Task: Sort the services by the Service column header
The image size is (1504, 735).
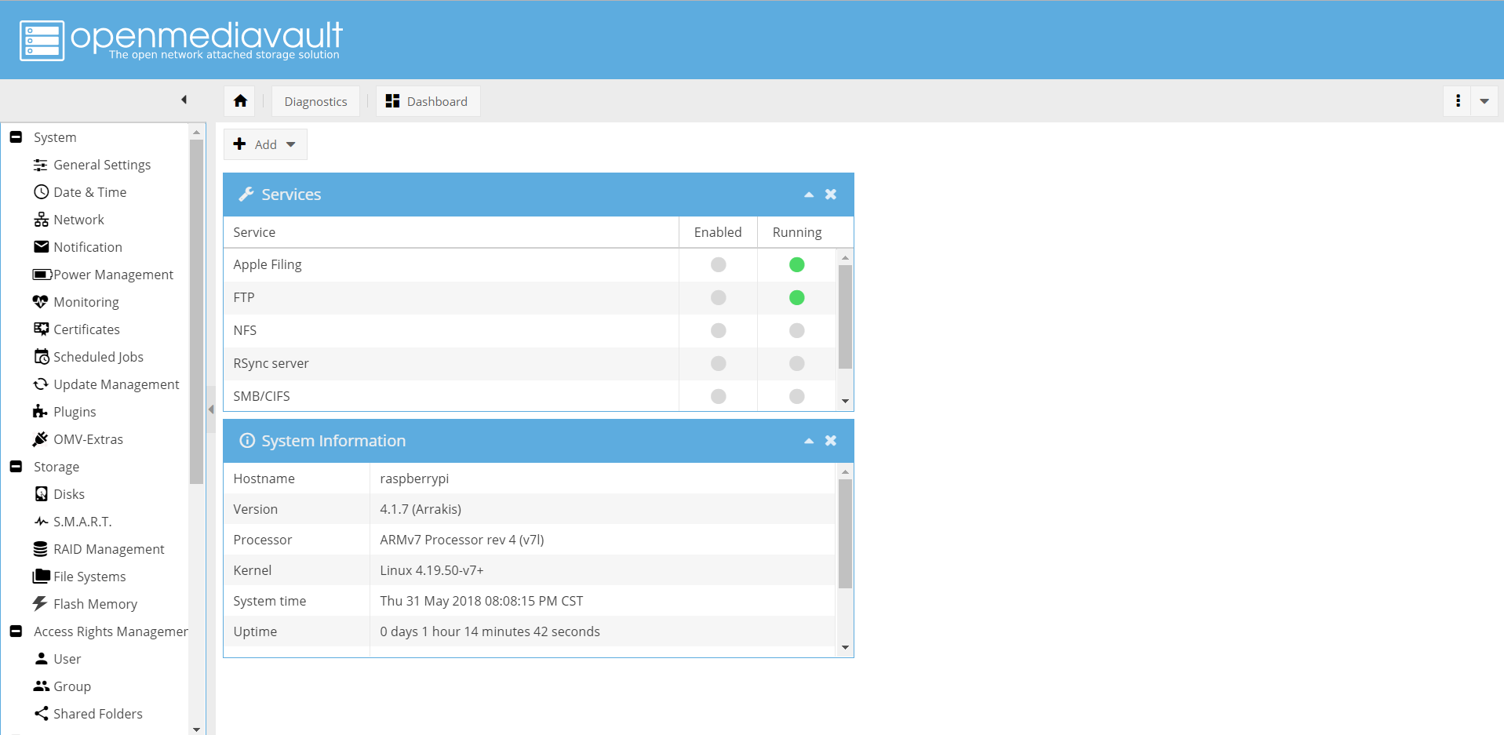Action: (x=451, y=232)
